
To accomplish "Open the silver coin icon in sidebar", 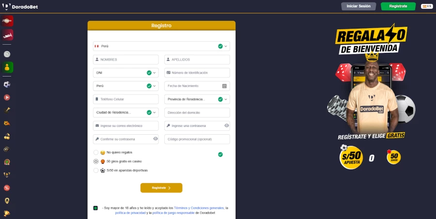I will 7,54.
